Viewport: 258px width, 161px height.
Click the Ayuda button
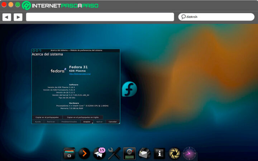38,122
